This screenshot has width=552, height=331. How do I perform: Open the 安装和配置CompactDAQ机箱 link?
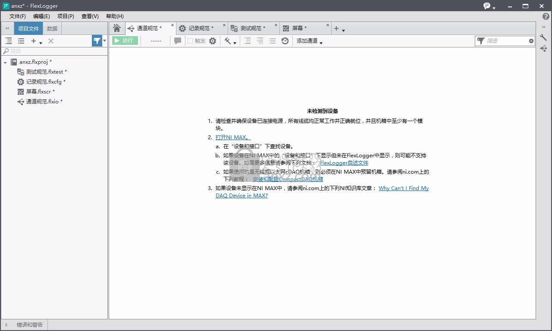click(x=288, y=179)
